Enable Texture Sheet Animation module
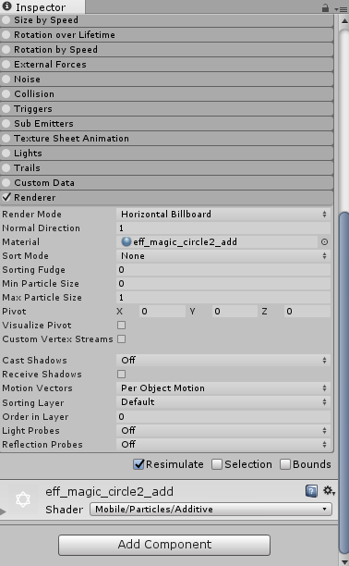Image resolution: width=349 pixels, height=566 pixels. point(6,139)
